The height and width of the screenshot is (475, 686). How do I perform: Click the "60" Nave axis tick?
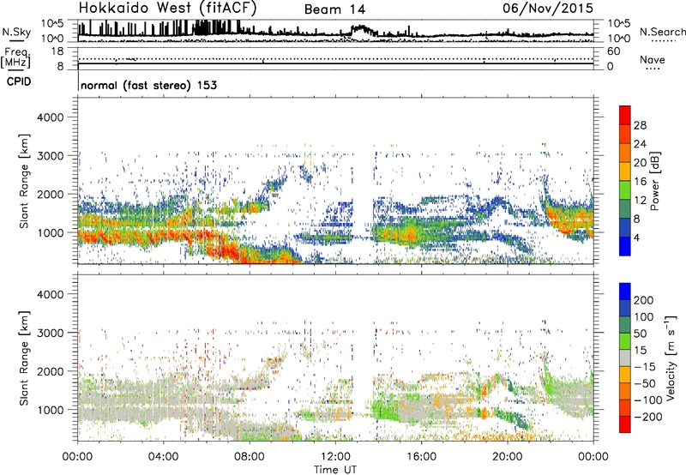coord(613,51)
